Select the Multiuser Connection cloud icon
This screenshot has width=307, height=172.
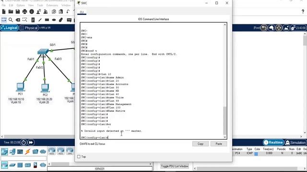[x=43, y=151]
